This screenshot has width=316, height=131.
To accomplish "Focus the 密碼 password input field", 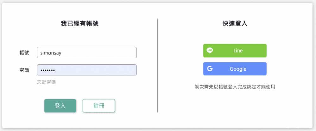I will (x=87, y=70).
